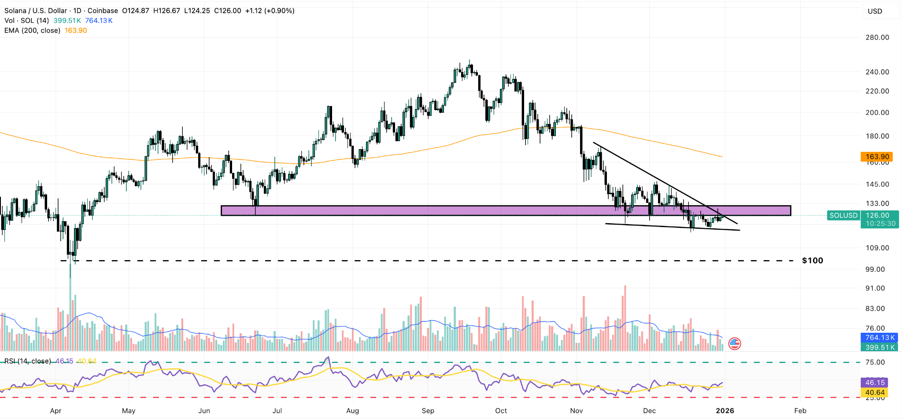Image resolution: width=902 pixels, height=419 pixels.
Task: Click the green 399.51K volume label
Action: [x=880, y=347]
